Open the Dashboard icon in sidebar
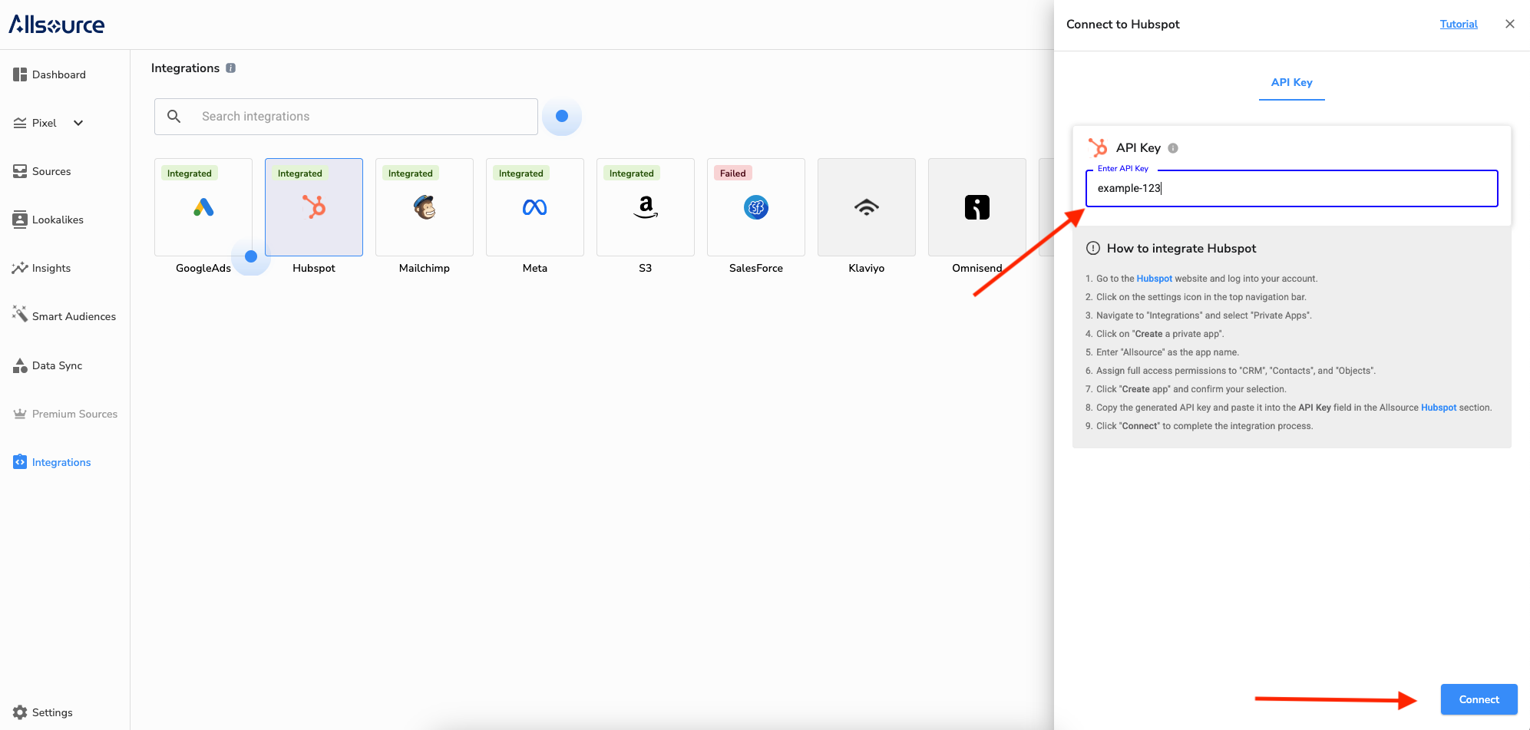Screen dimensions: 1530x730 tap(20, 74)
